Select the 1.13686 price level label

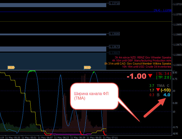point(114,34)
